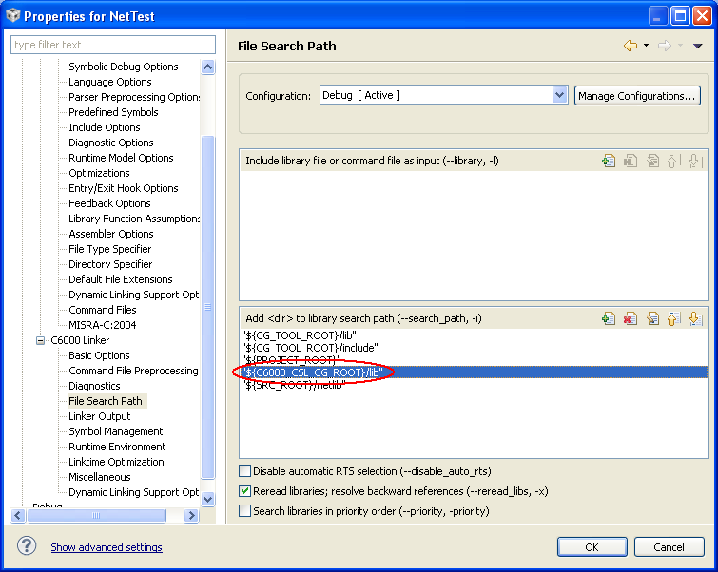Click Manage Configurations button
Image resolution: width=718 pixels, height=572 pixels.
click(637, 96)
